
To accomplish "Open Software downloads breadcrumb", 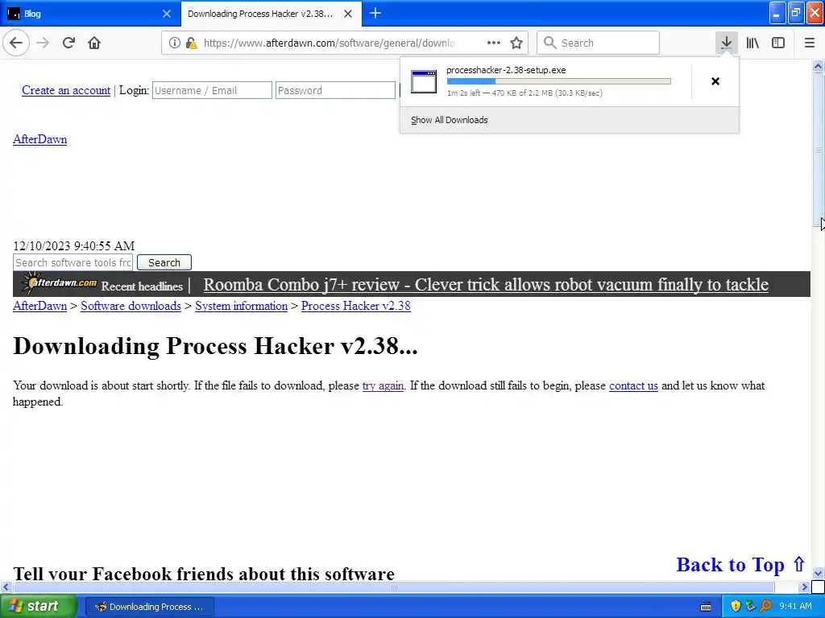I will click(131, 306).
